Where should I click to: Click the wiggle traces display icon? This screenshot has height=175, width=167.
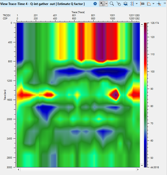tap(132, 4)
